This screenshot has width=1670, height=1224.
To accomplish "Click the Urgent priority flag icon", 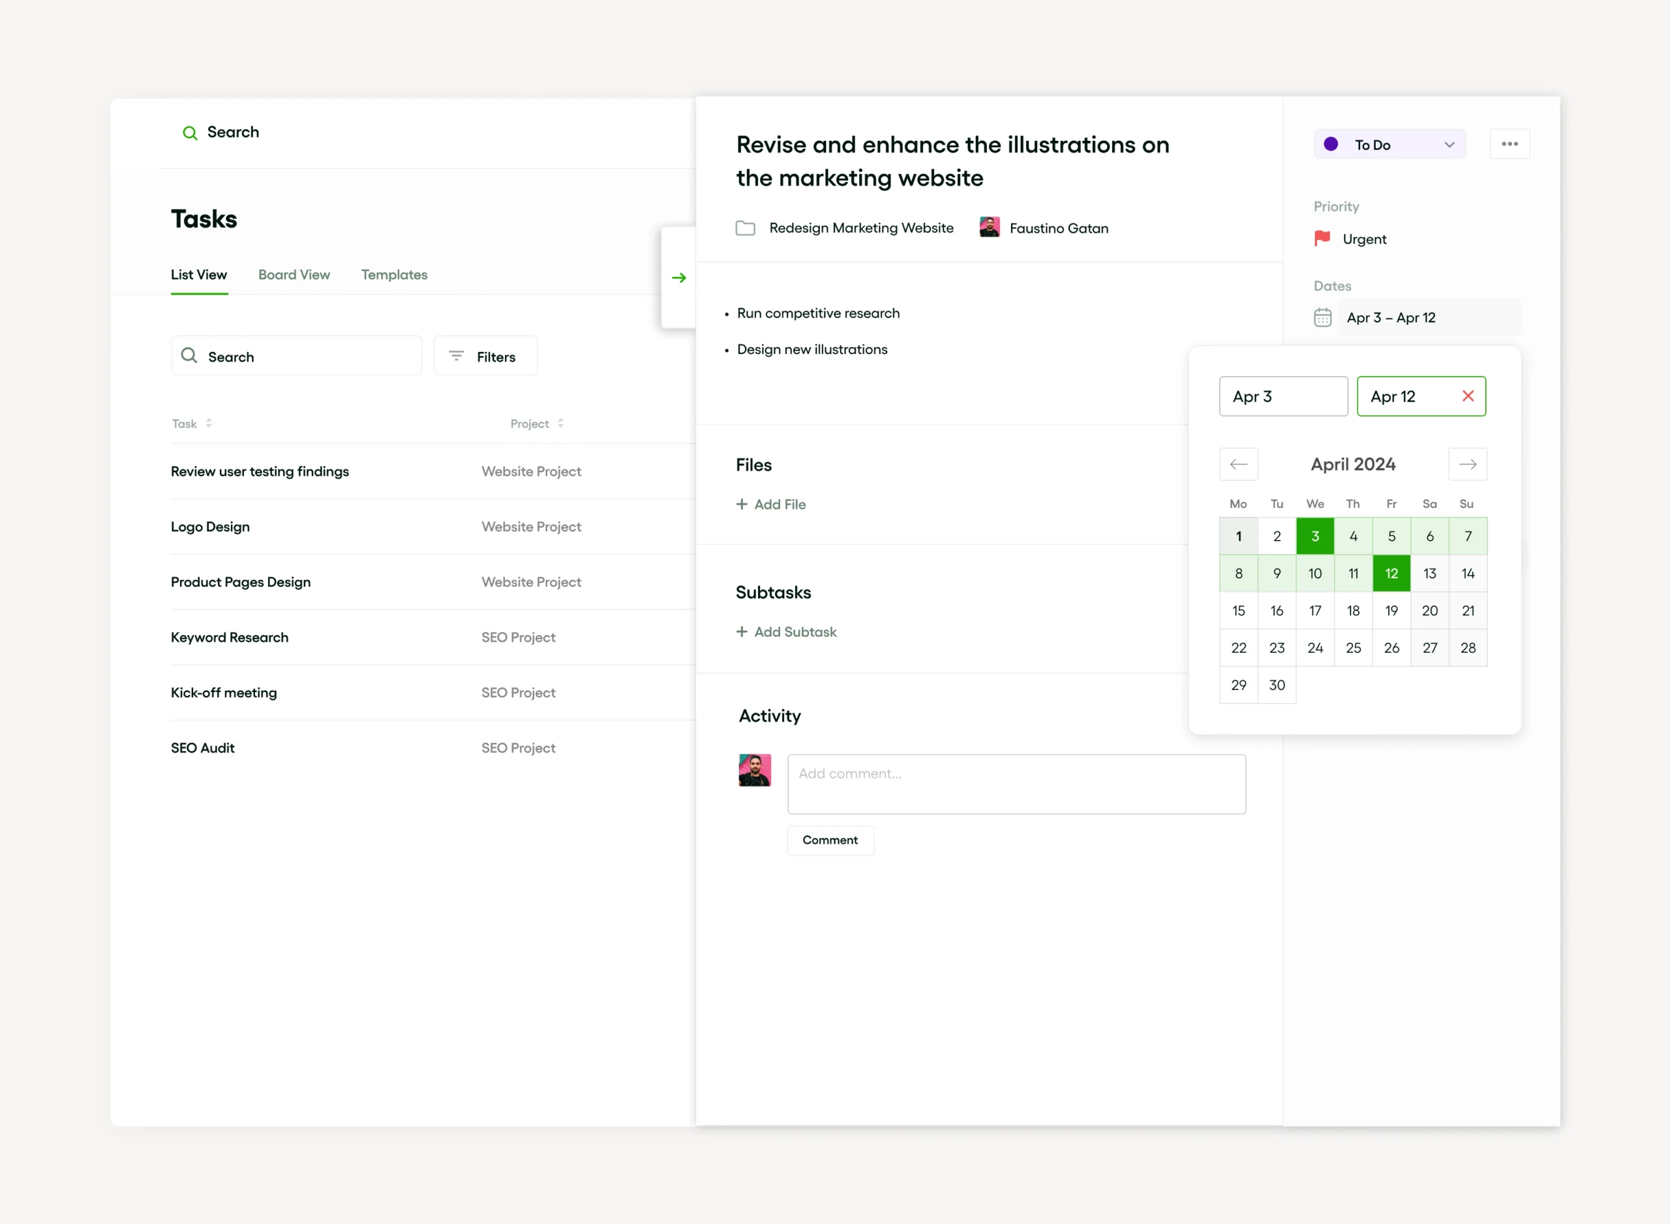I will pos(1322,239).
